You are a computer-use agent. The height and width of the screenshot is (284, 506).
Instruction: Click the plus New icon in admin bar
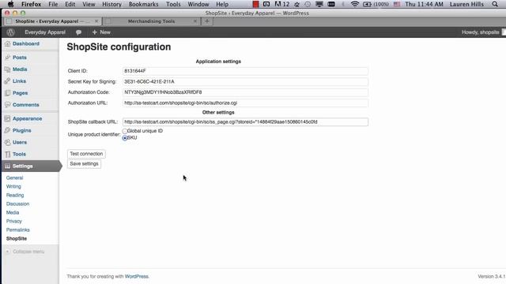pos(95,32)
